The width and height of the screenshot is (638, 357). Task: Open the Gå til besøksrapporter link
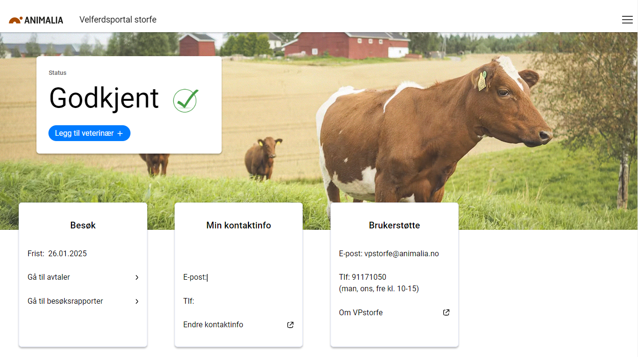[83, 301]
